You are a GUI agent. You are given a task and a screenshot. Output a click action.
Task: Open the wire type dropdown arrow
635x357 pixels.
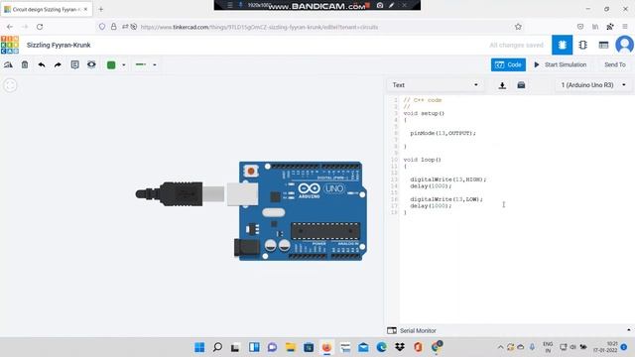pyautogui.click(x=155, y=64)
